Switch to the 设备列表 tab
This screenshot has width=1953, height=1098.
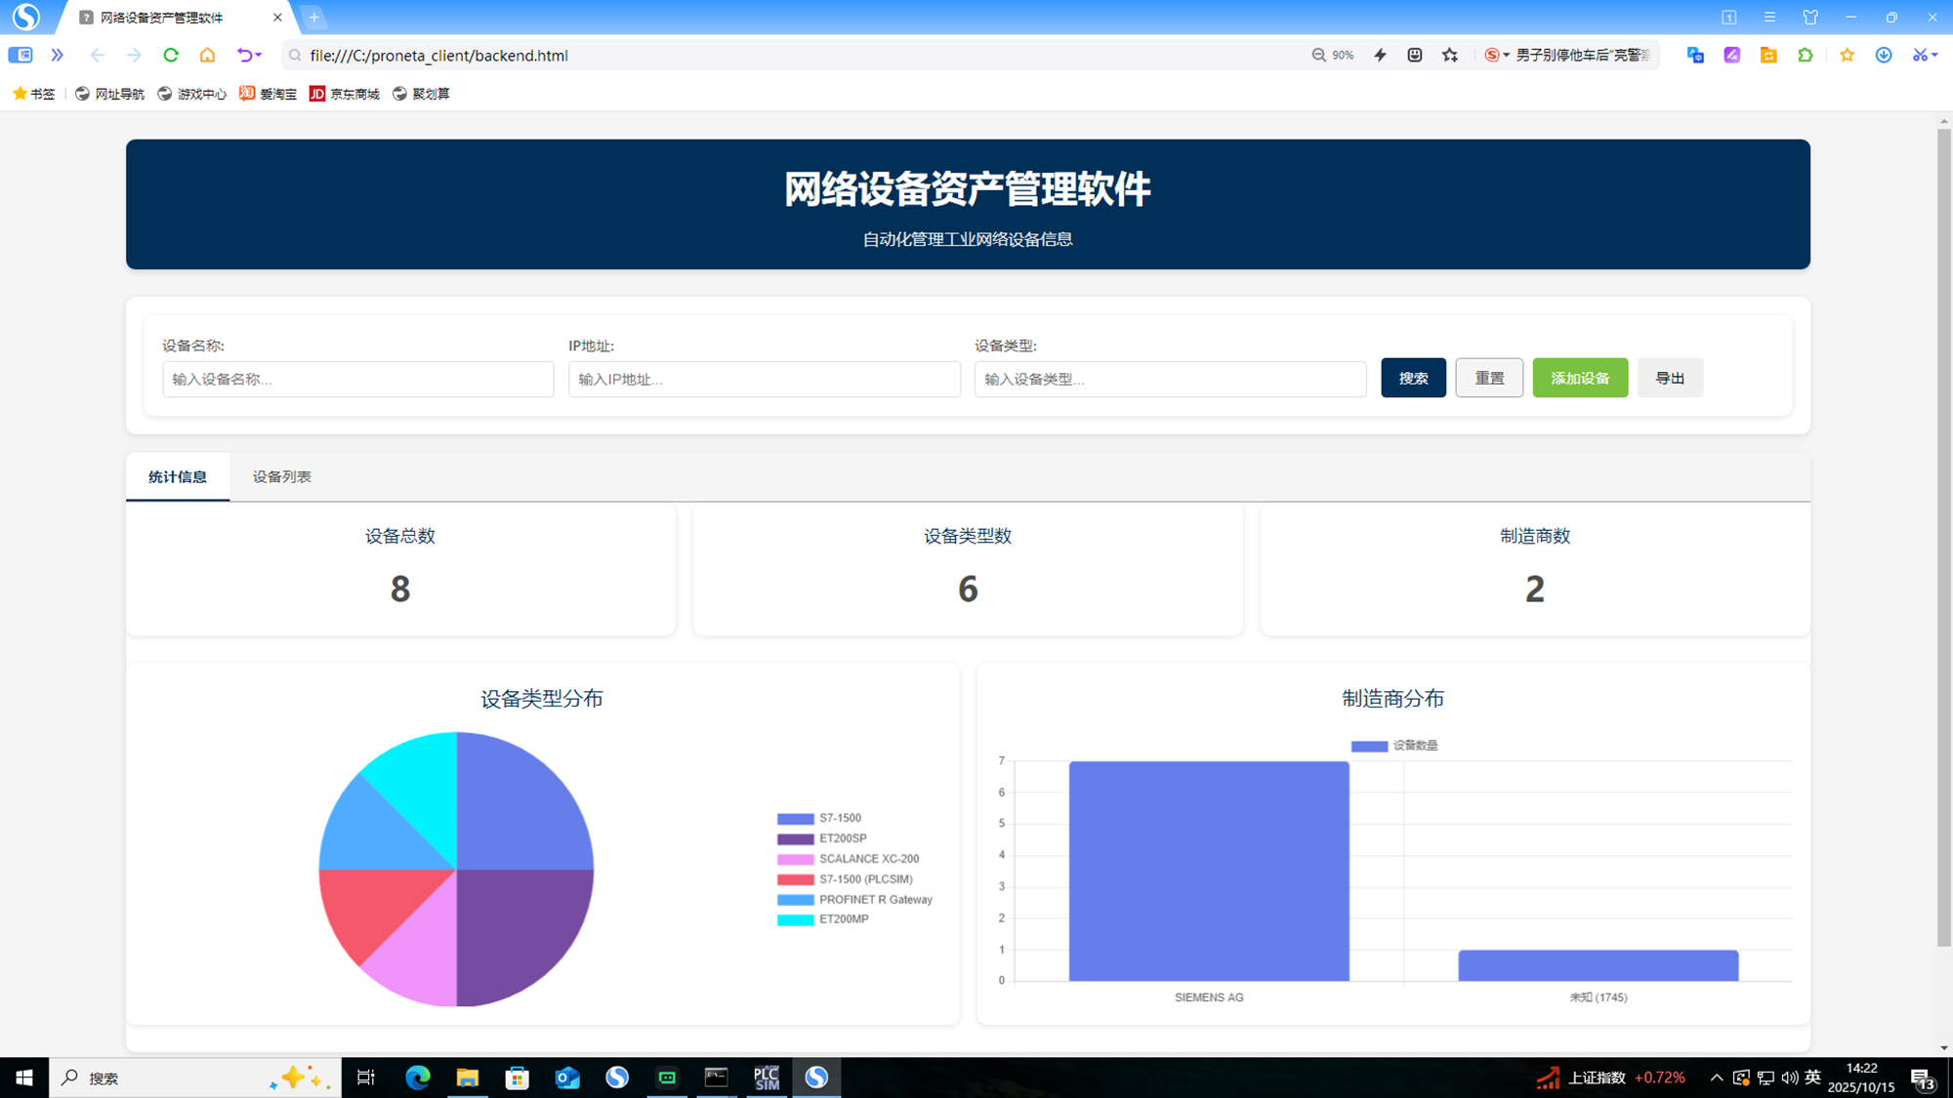[281, 477]
